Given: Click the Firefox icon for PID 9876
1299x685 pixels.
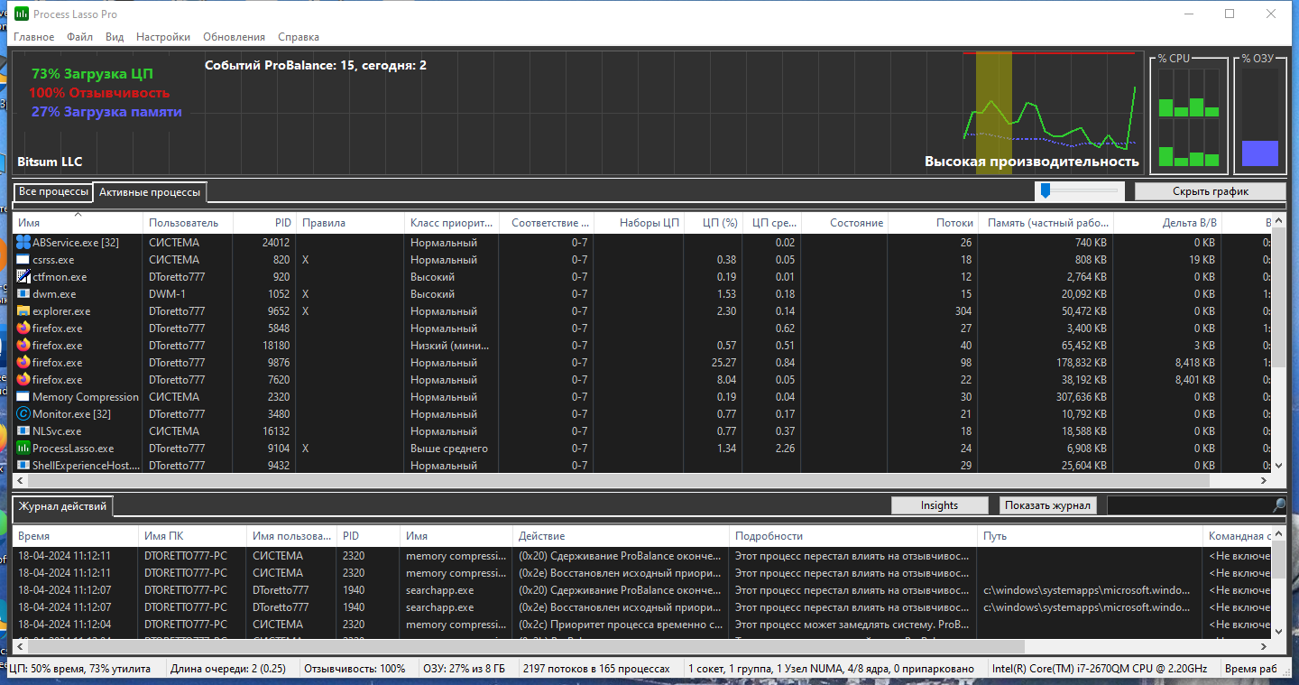Looking at the screenshot, I should tap(23, 363).
